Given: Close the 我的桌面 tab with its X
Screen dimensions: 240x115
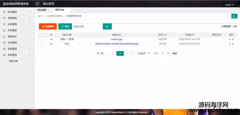Looking at the screenshot, I should [49, 10].
